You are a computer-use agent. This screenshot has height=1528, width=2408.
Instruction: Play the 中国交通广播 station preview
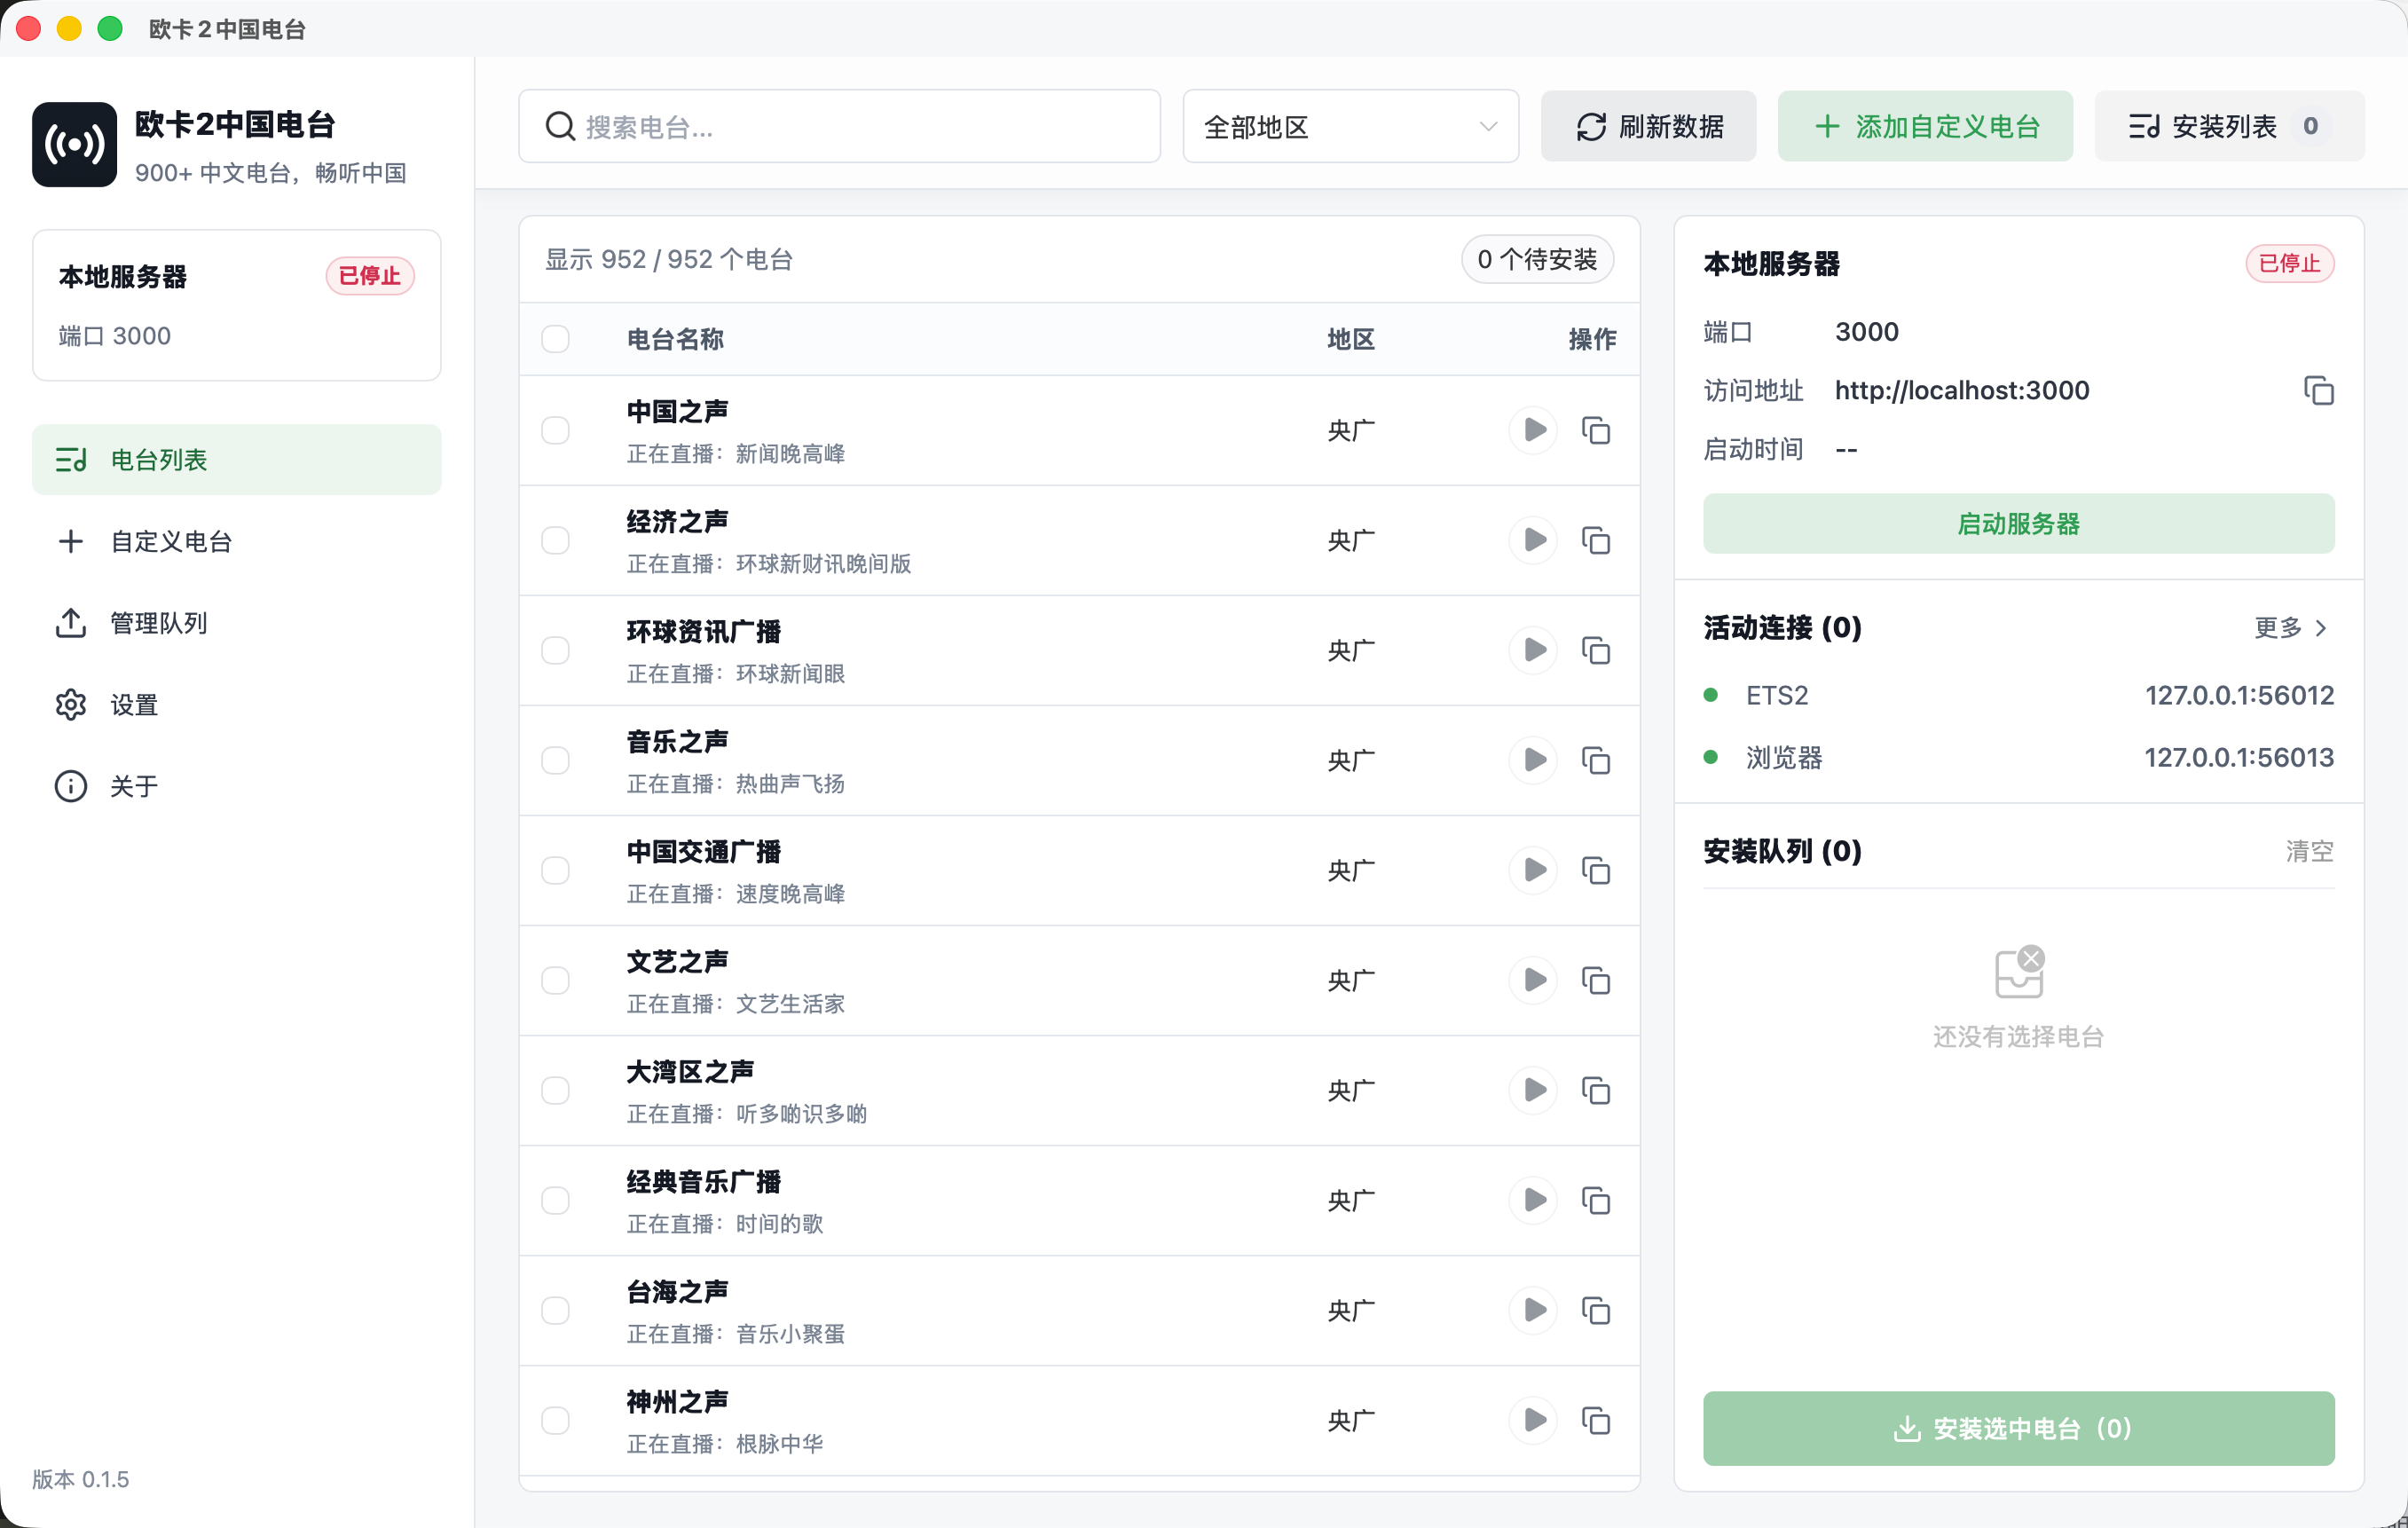point(1533,870)
